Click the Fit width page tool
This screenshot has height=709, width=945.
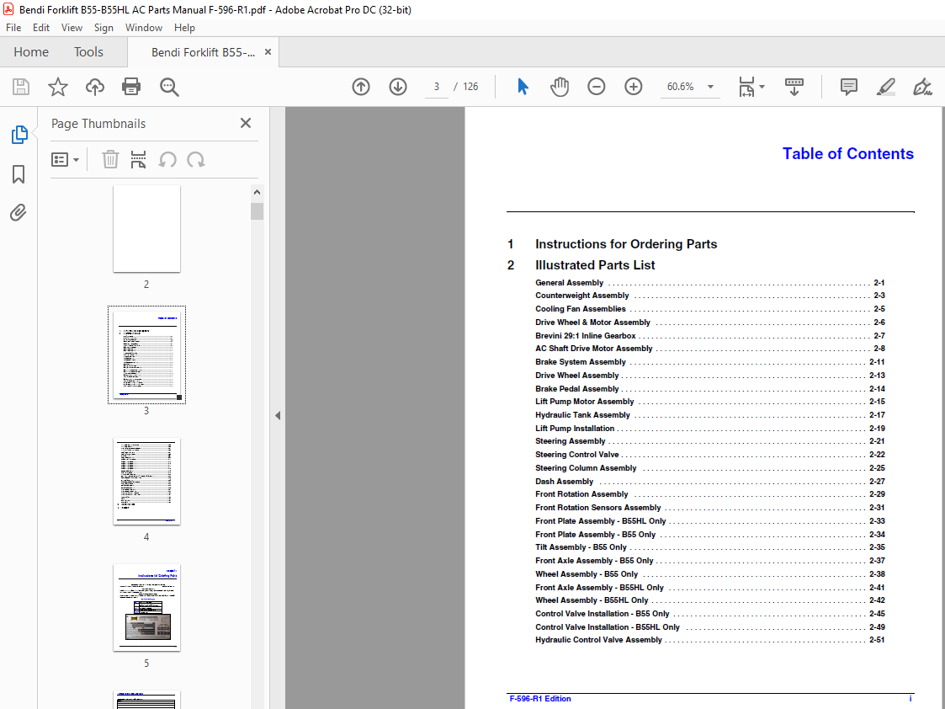click(x=746, y=87)
